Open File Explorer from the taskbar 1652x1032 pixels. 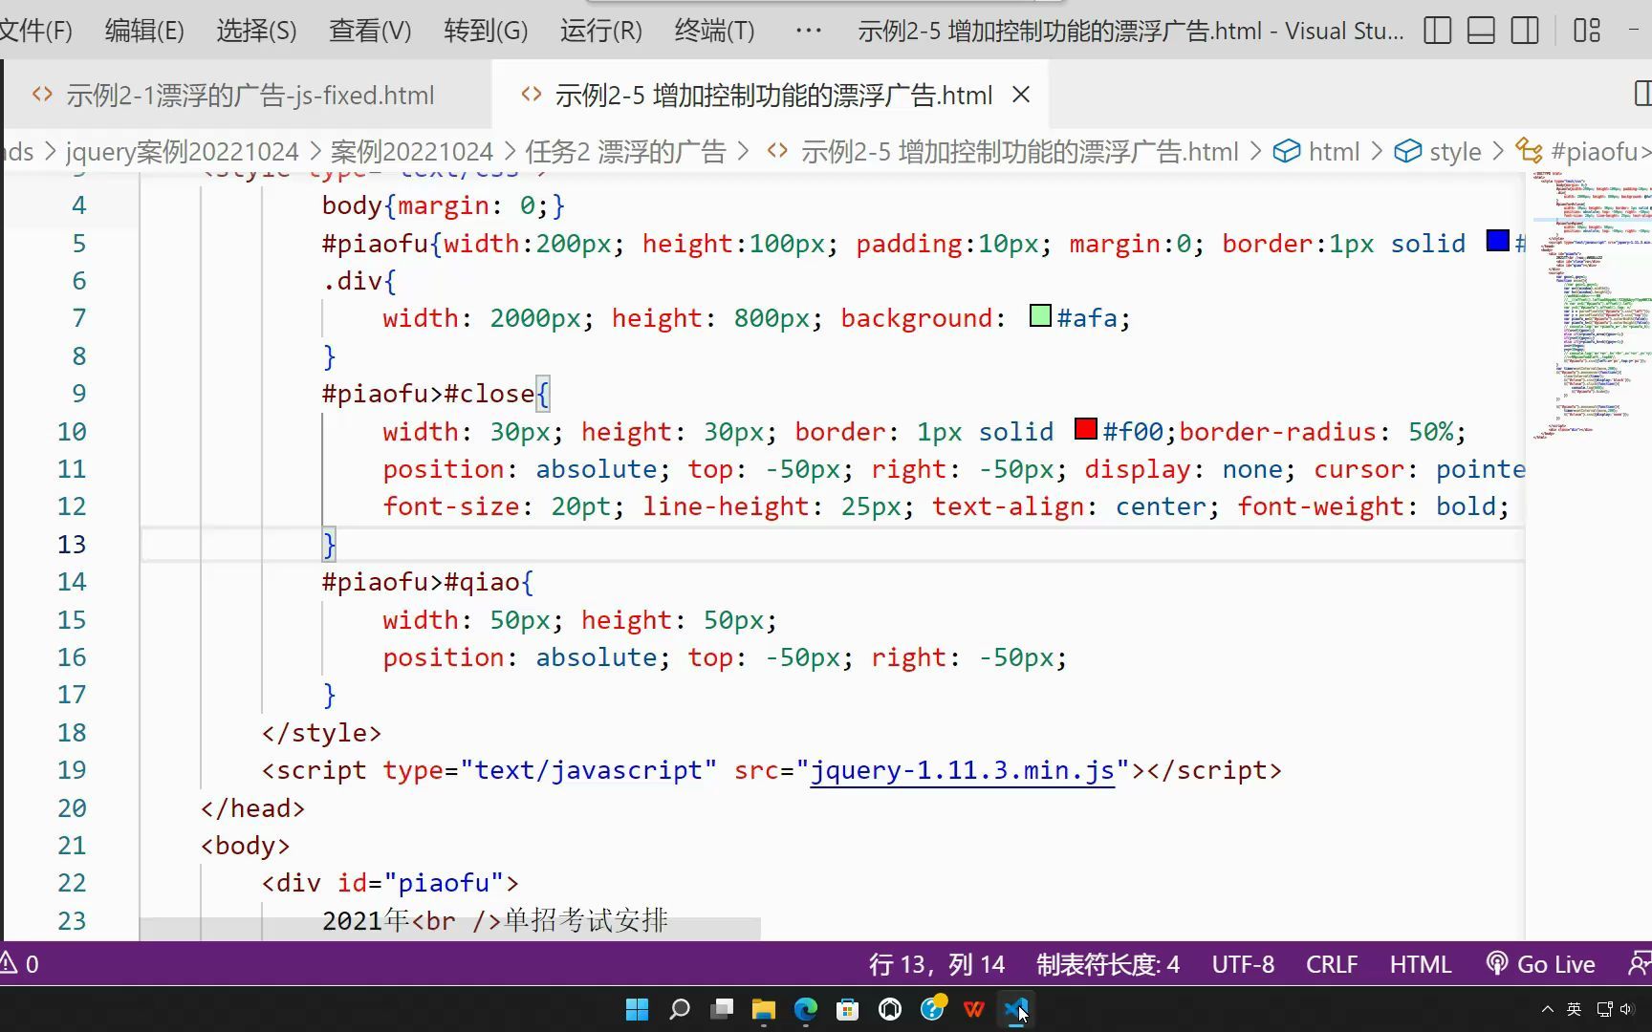[763, 1009]
